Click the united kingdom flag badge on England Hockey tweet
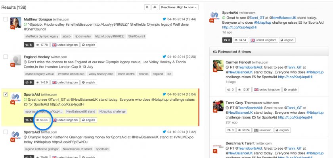The width and height of the screenshot is (333, 158). click(x=65, y=83)
